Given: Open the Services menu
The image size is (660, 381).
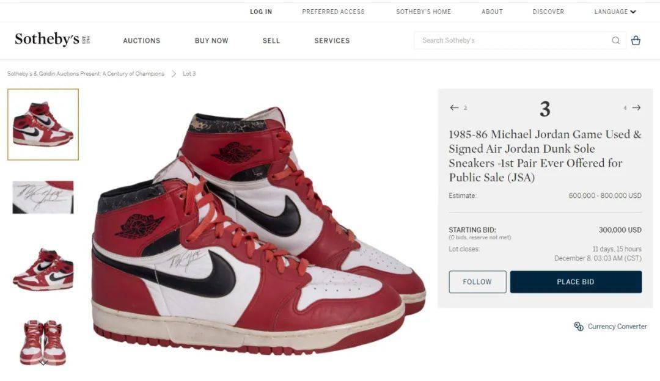Looking at the screenshot, I should tap(332, 41).
